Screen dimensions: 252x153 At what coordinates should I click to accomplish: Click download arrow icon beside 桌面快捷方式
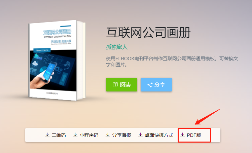(x=140, y=135)
